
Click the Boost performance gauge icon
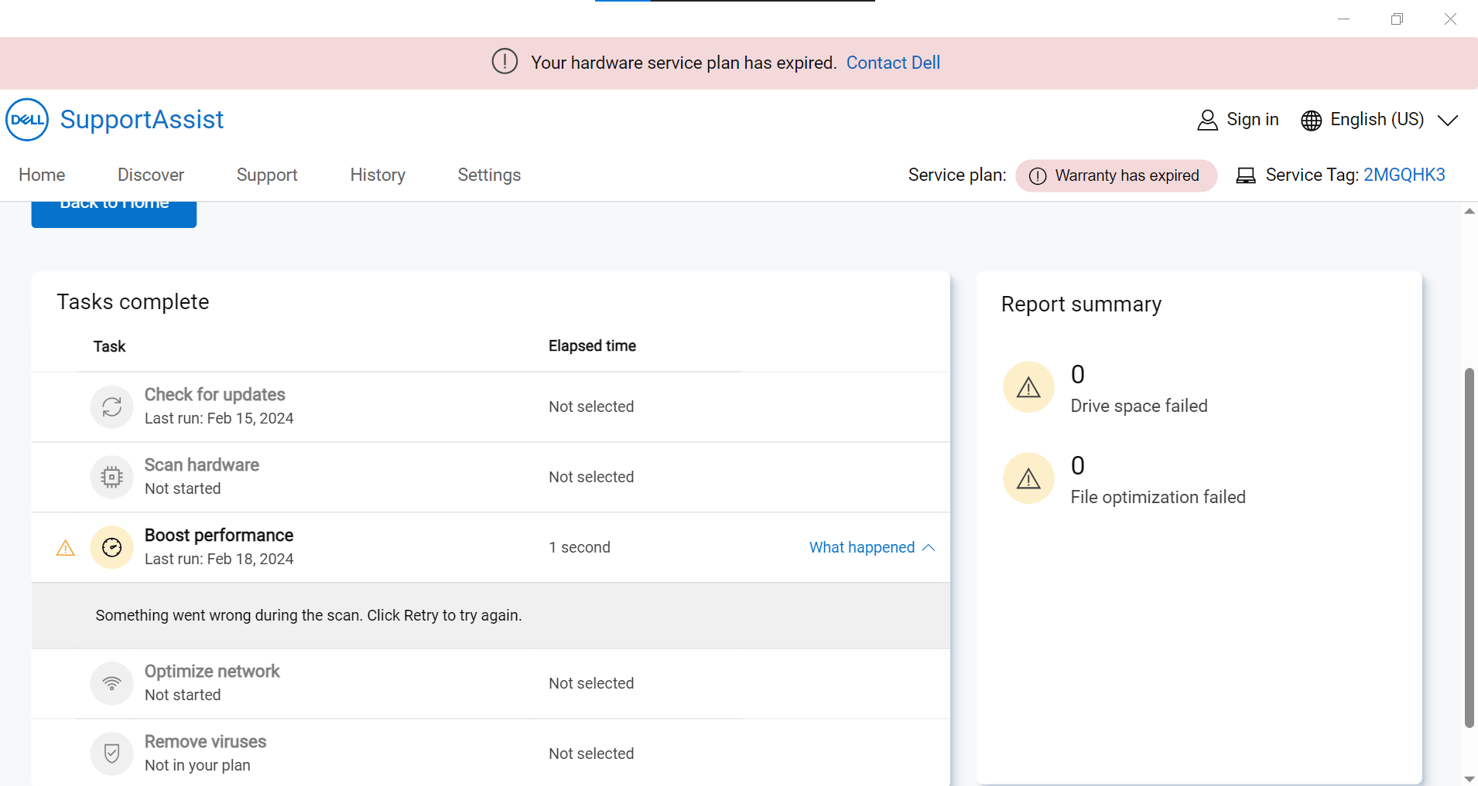(112, 547)
